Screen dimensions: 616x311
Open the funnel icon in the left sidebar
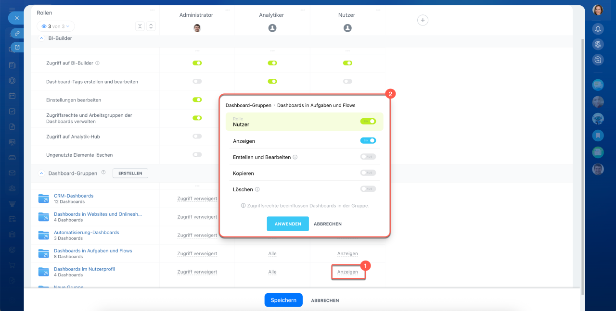12,203
